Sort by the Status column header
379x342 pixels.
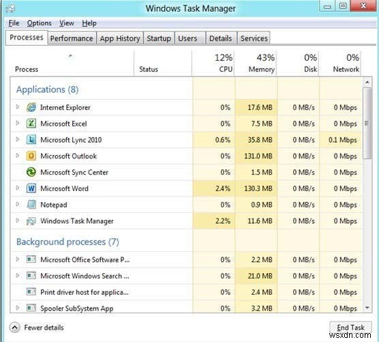(x=163, y=63)
